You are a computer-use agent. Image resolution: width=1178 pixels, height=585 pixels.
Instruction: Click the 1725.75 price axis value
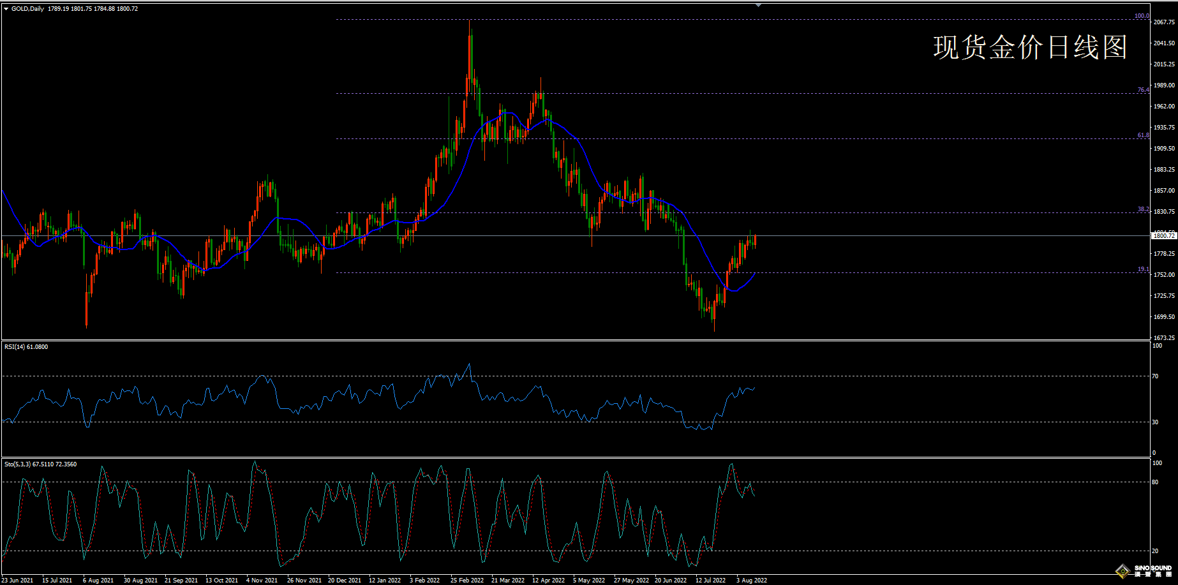point(1165,296)
